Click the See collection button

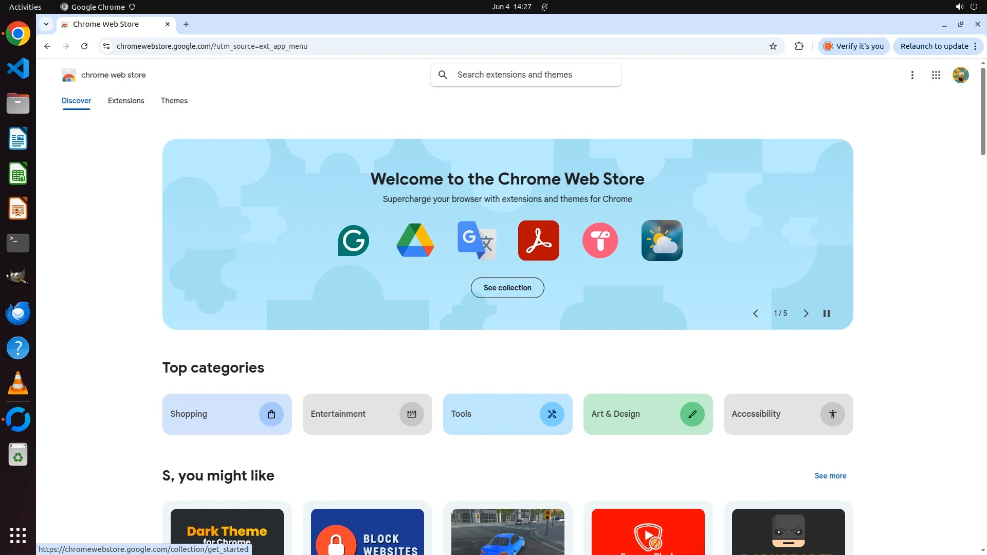[x=507, y=288]
